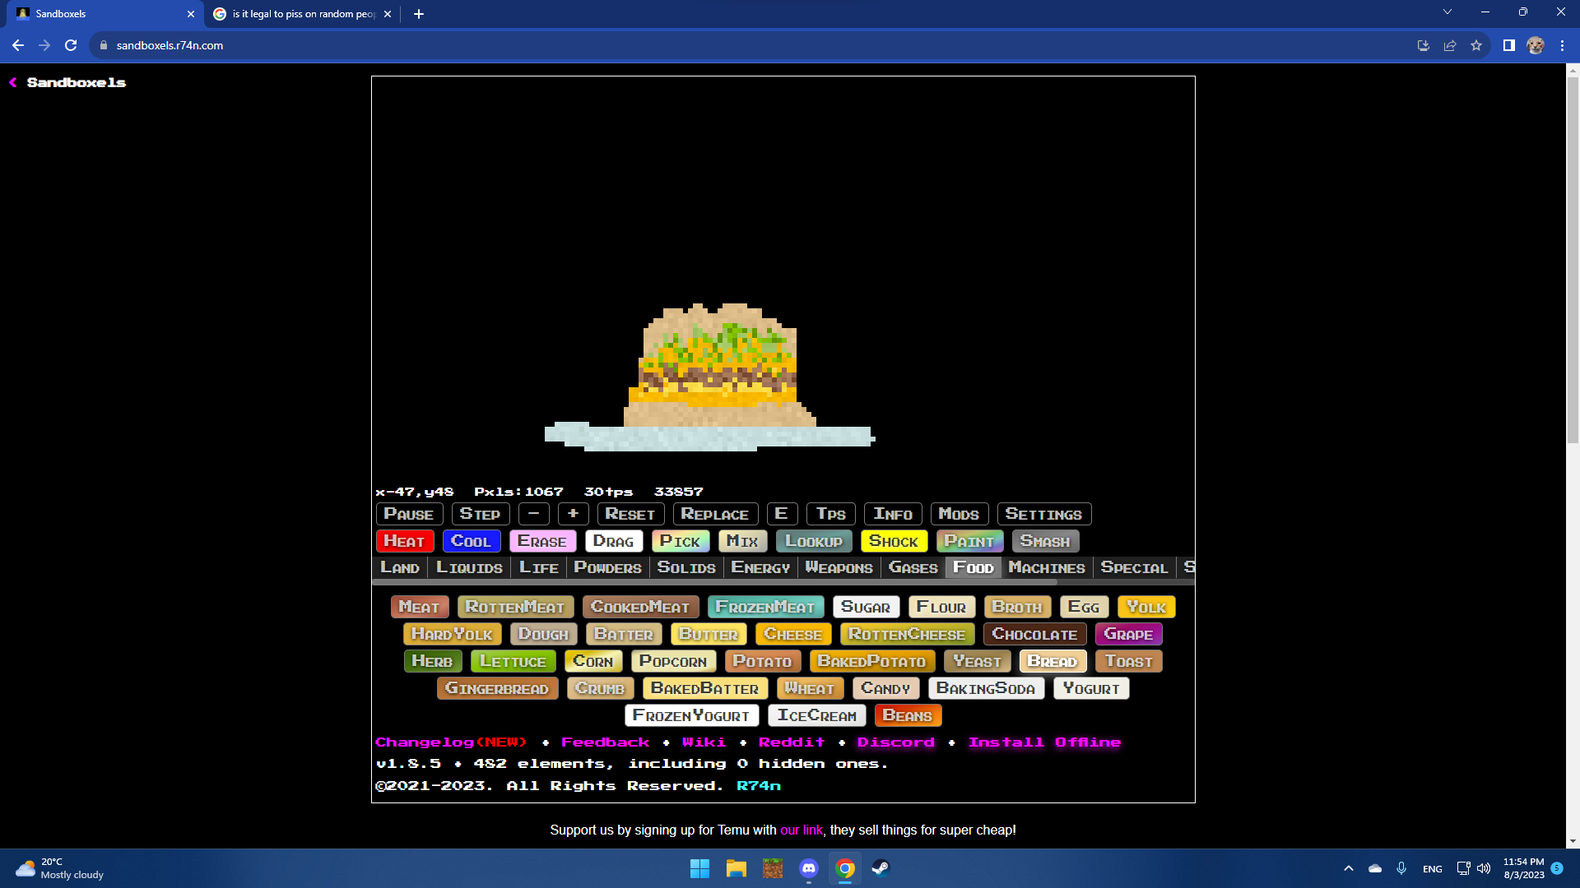Switch to the Liquids category tab
Image resolution: width=1580 pixels, height=888 pixels.
(x=469, y=567)
